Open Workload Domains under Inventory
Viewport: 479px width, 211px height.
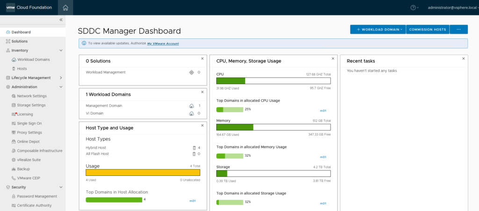click(x=33, y=59)
